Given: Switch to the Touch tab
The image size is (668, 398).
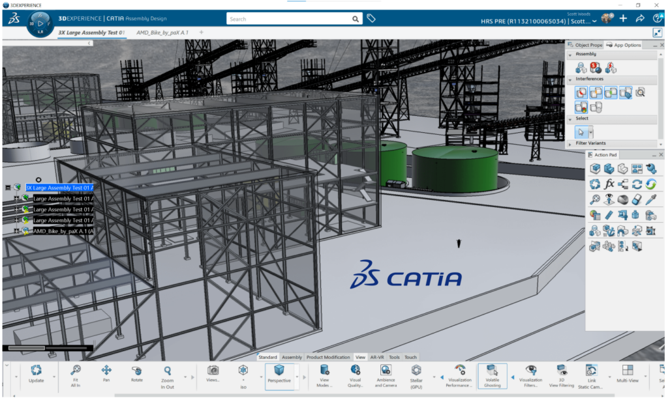Looking at the screenshot, I should (x=410, y=357).
